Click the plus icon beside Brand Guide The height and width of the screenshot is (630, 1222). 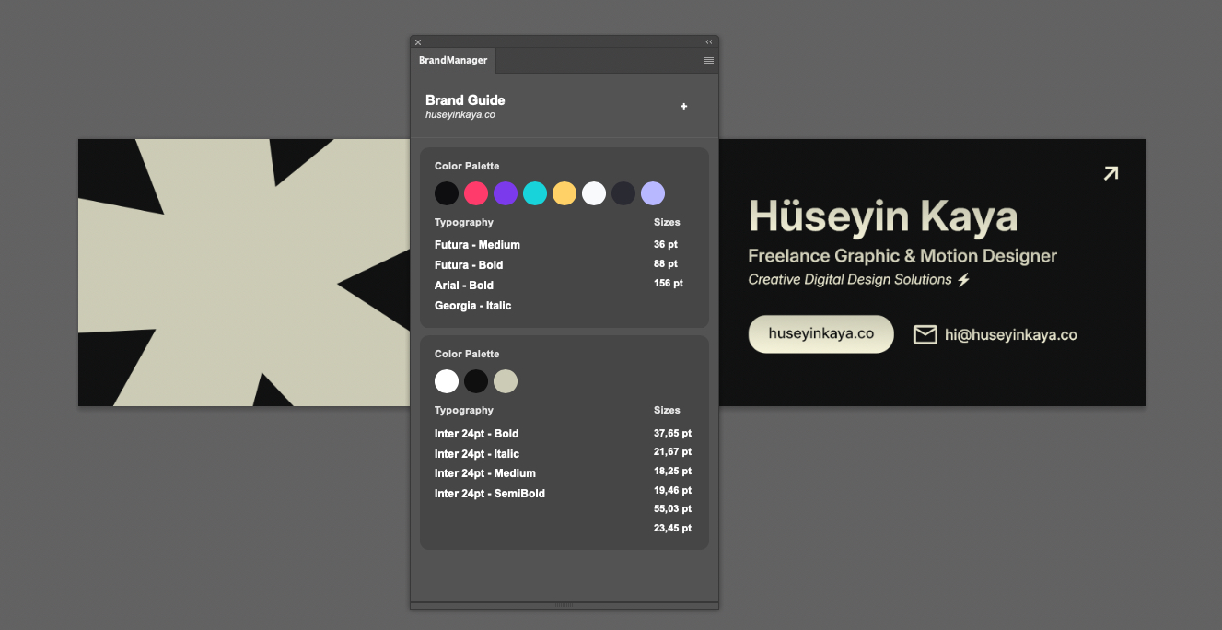click(683, 107)
